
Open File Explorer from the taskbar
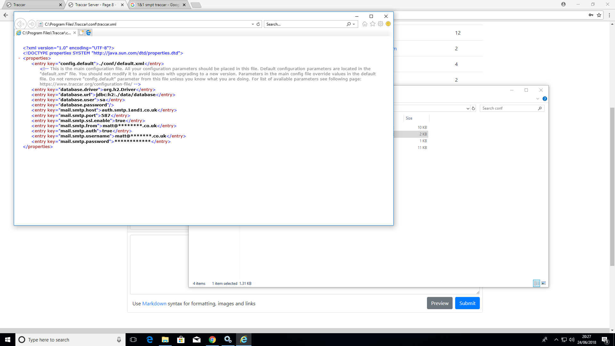point(165,340)
